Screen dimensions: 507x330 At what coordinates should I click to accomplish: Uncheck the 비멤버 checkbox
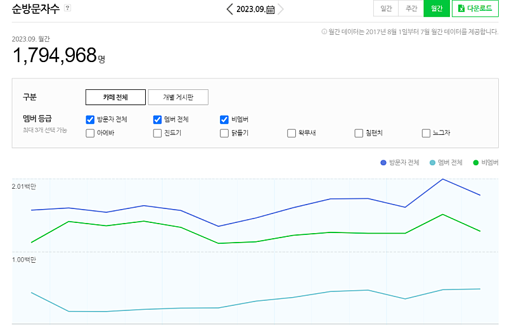click(224, 119)
